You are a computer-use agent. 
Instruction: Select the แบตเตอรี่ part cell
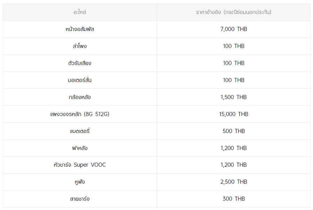80,131
